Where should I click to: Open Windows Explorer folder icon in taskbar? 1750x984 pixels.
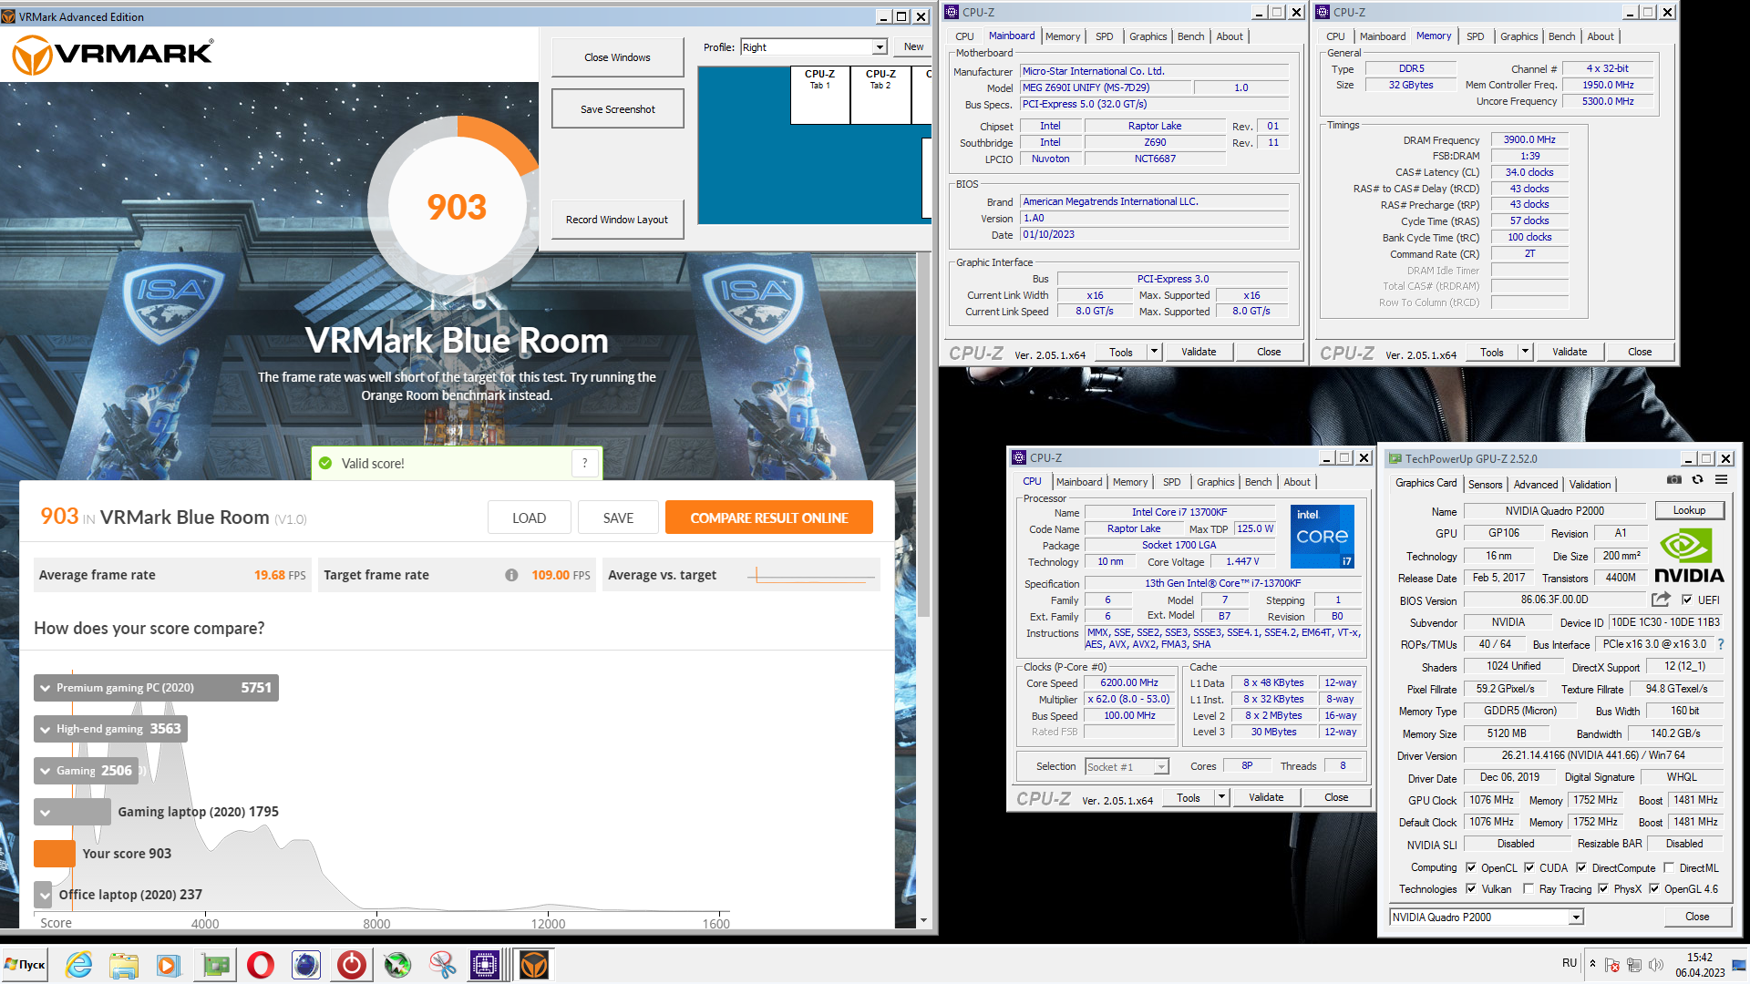(x=124, y=965)
